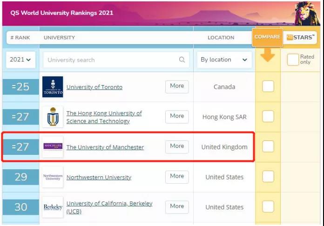Sort by the # RANK column header

coord(20,38)
